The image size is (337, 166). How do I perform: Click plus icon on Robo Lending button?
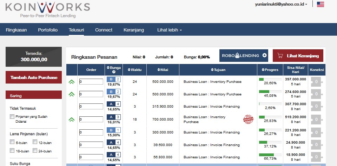(x=265, y=56)
